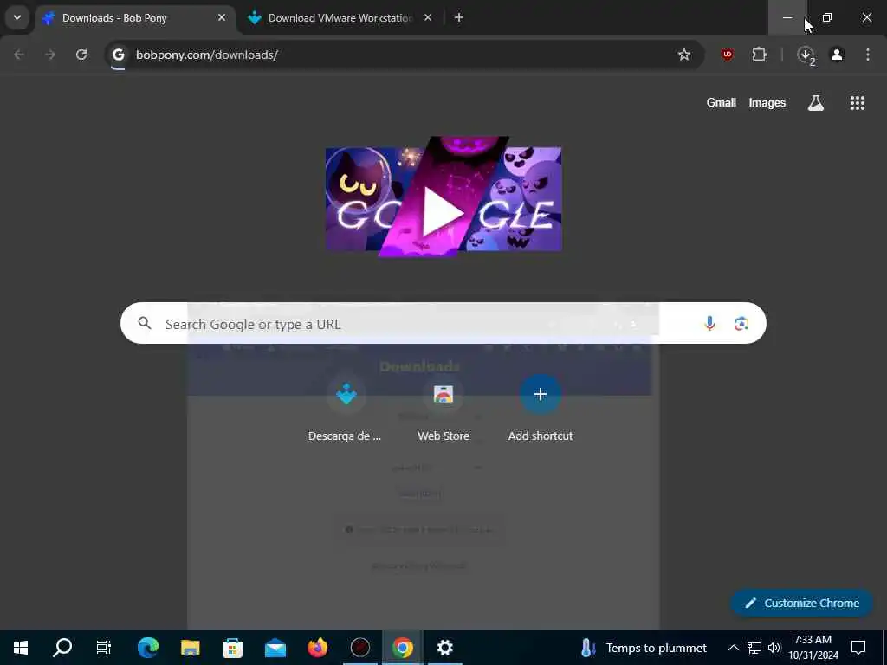Viewport: 887px width, 665px height.
Task: Click the Customize Chrome button
Action: click(801, 603)
